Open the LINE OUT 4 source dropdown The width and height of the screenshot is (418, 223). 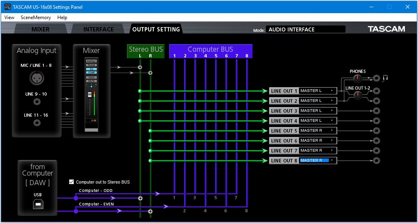tap(318, 121)
